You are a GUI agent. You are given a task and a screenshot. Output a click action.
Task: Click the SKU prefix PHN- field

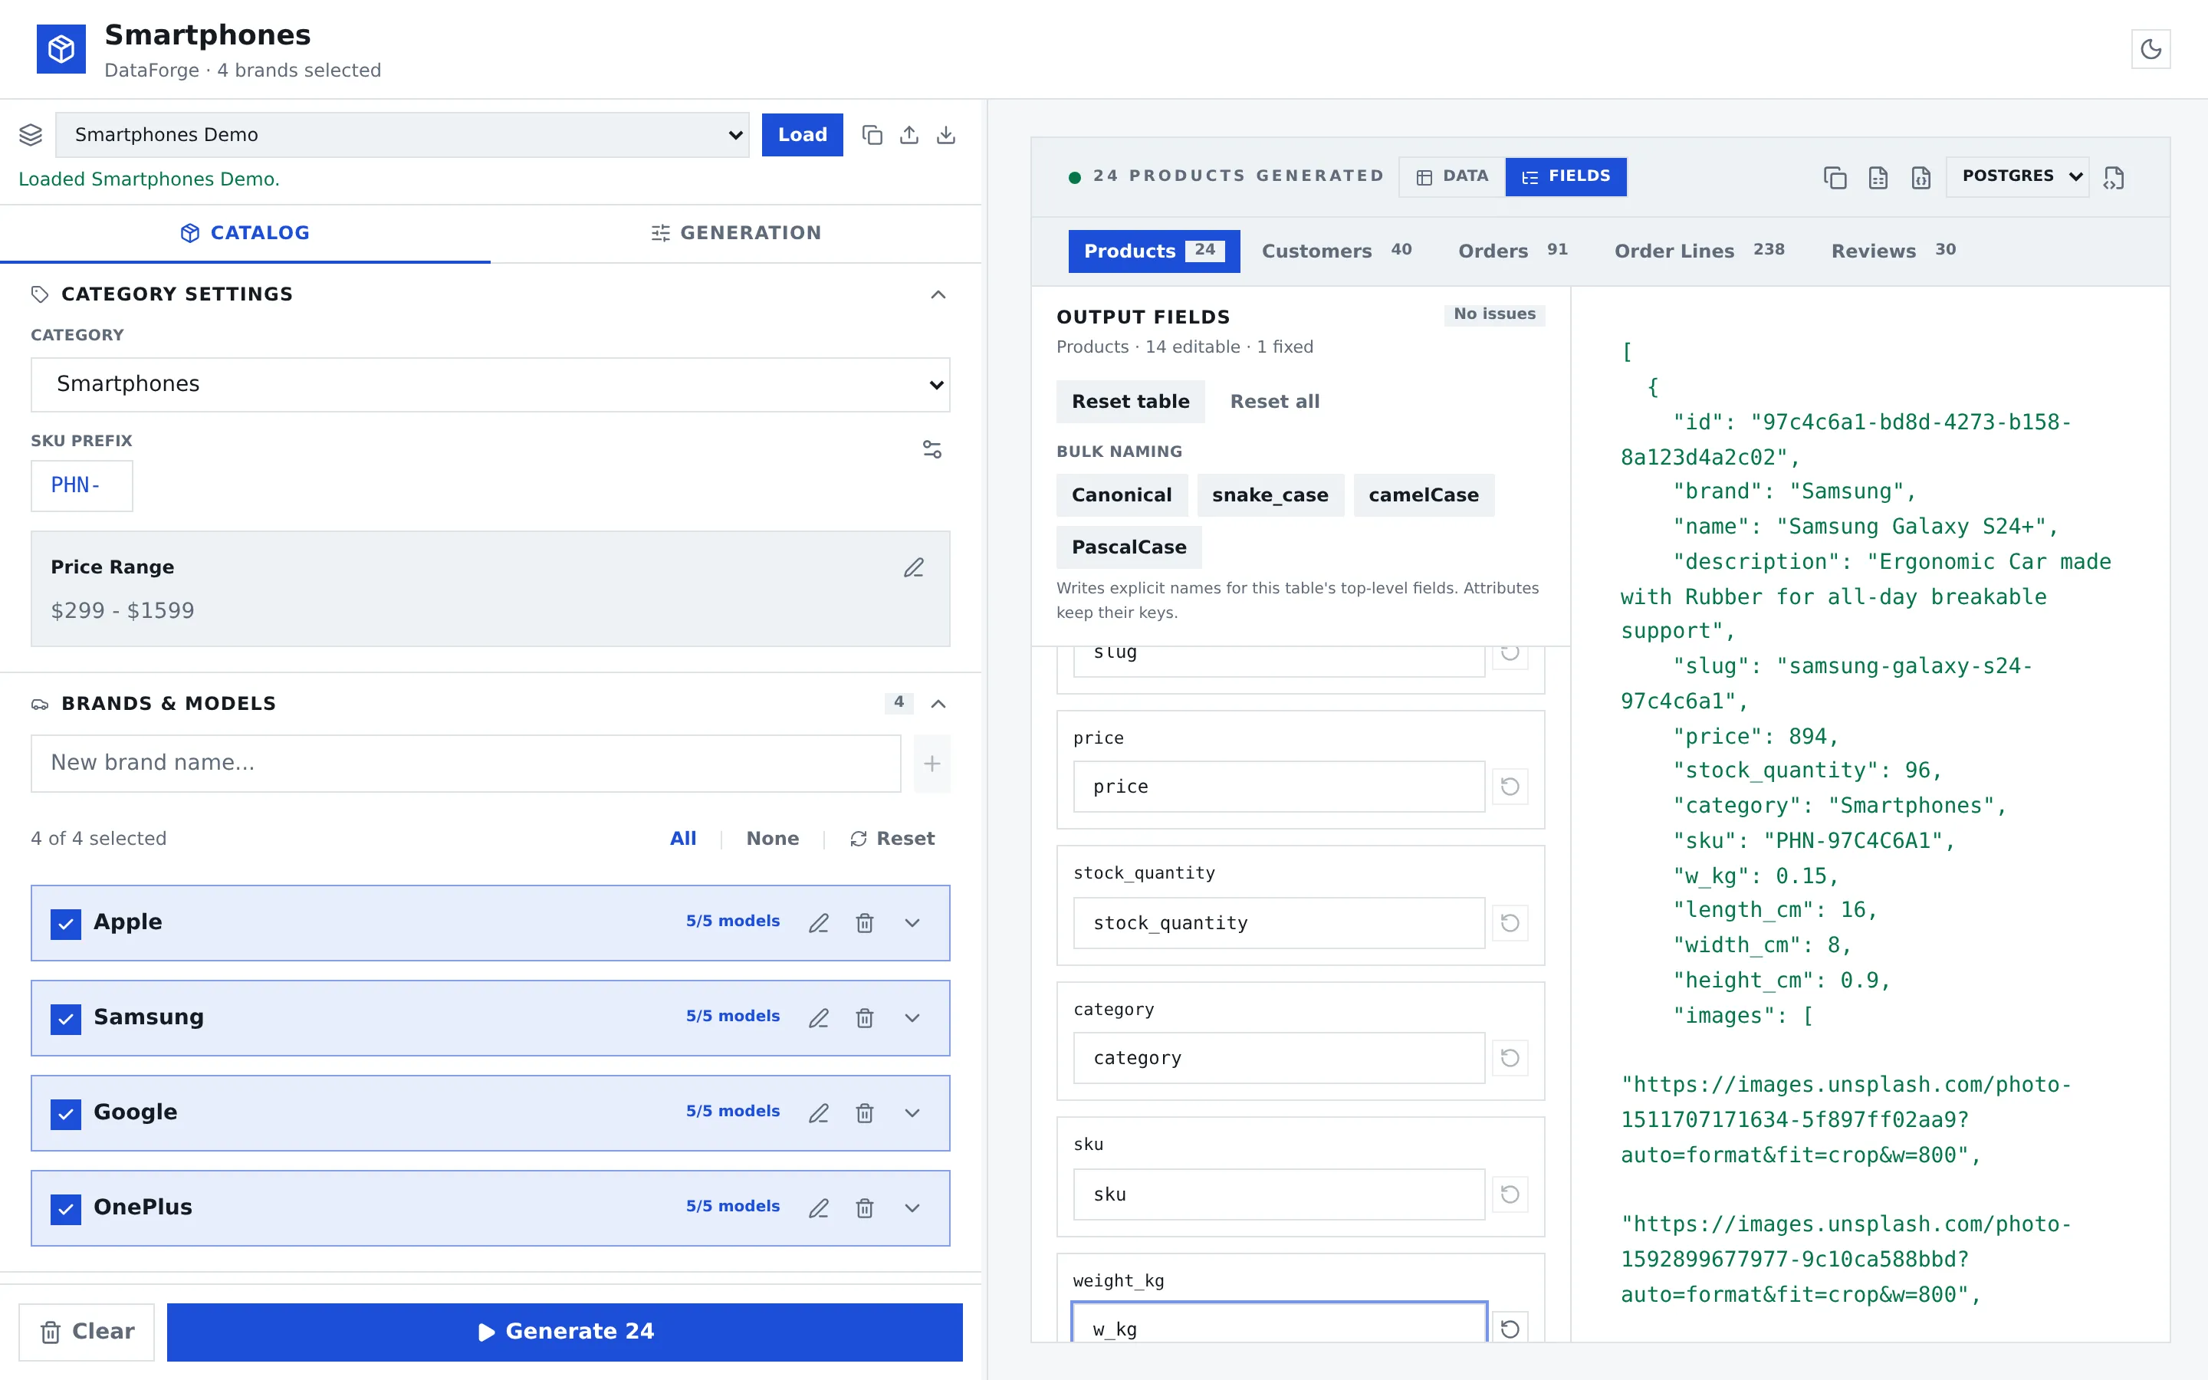pyautogui.click(x=81, y=485)
